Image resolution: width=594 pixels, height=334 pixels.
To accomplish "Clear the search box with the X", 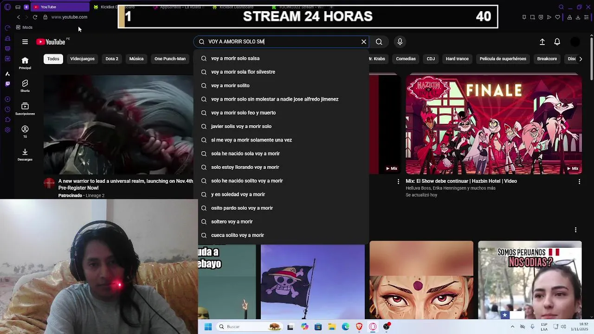I will (x=364, y=42).
